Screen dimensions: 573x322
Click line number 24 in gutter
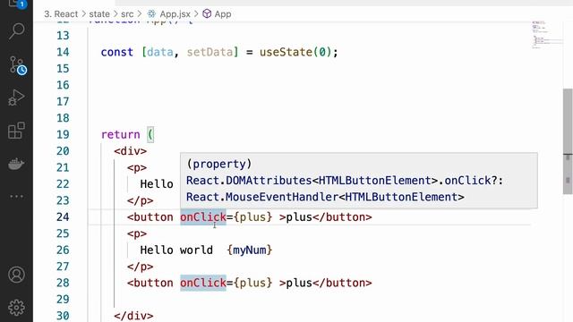tap(63, 216)
